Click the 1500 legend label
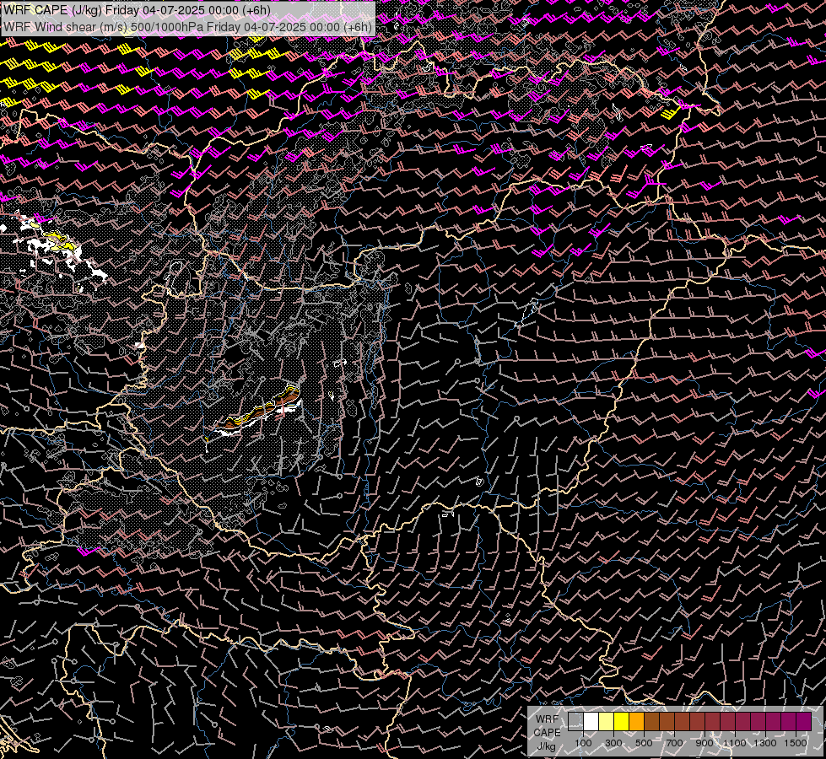The height and width of the screenshot is (759, 826). 796,743
